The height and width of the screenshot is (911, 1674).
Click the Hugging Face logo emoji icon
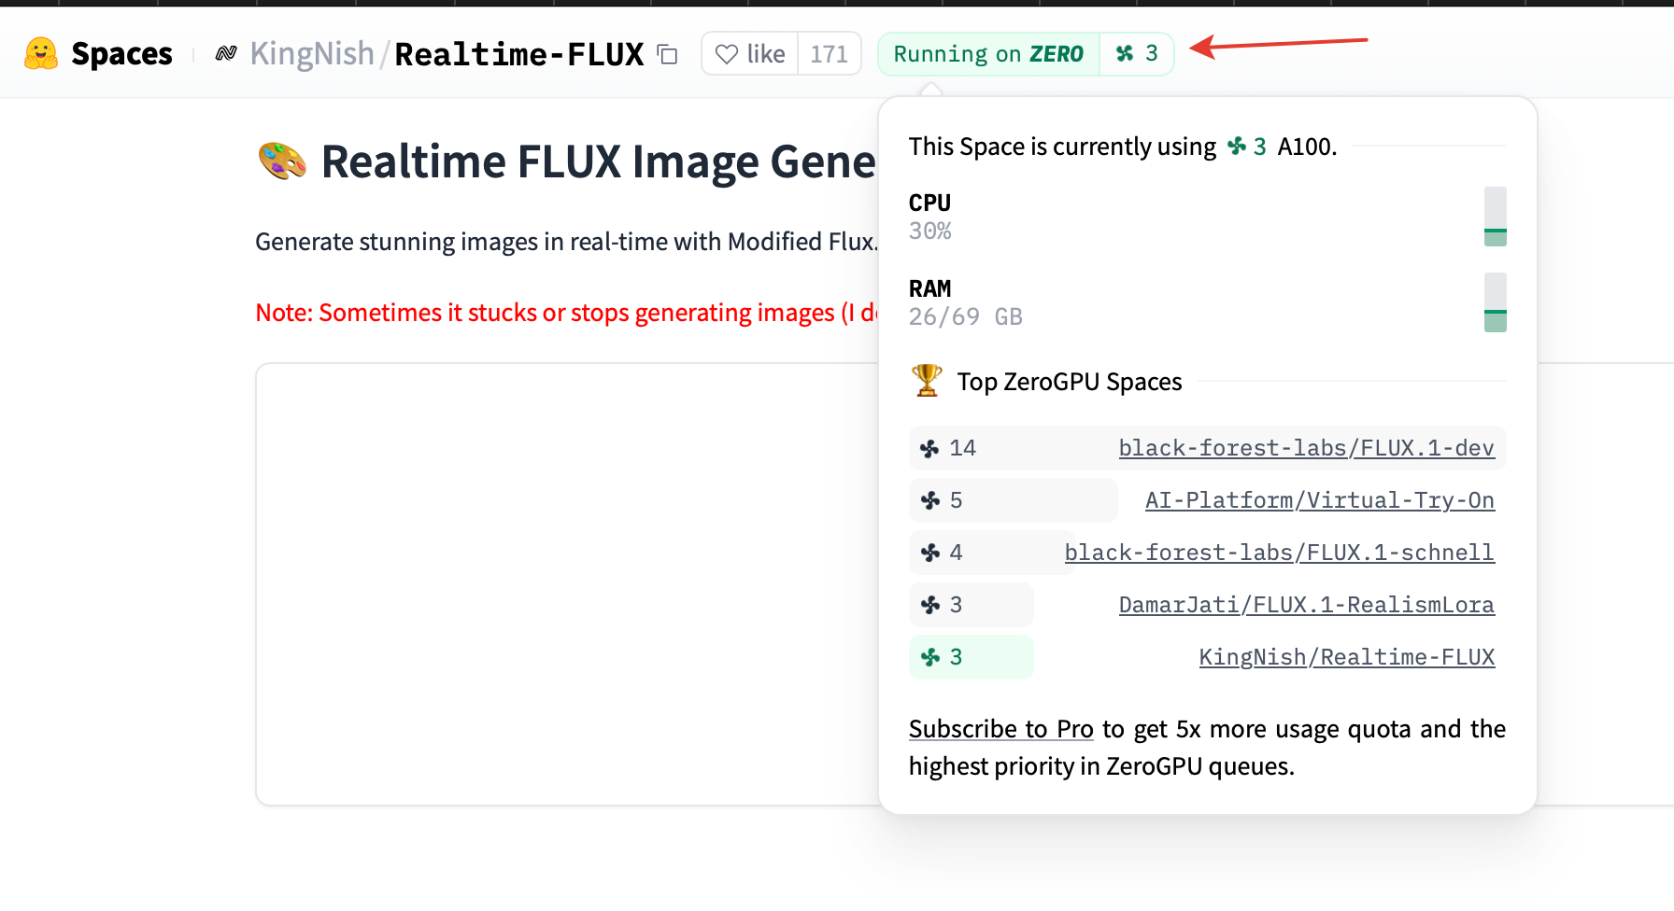(41, 54)
